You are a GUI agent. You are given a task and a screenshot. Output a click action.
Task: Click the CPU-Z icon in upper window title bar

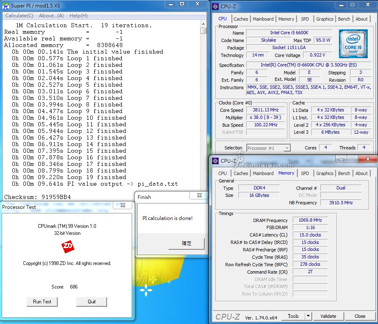pos(215,6)
